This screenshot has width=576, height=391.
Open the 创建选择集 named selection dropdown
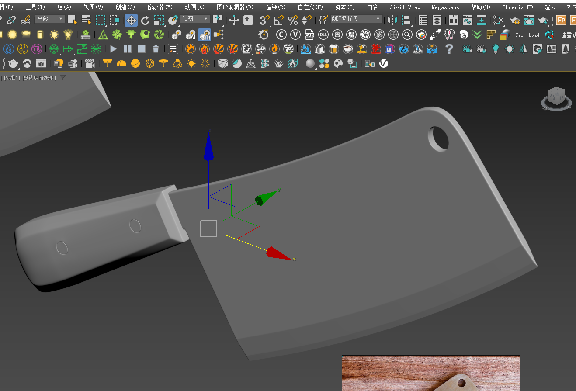[x=356, y=19]
